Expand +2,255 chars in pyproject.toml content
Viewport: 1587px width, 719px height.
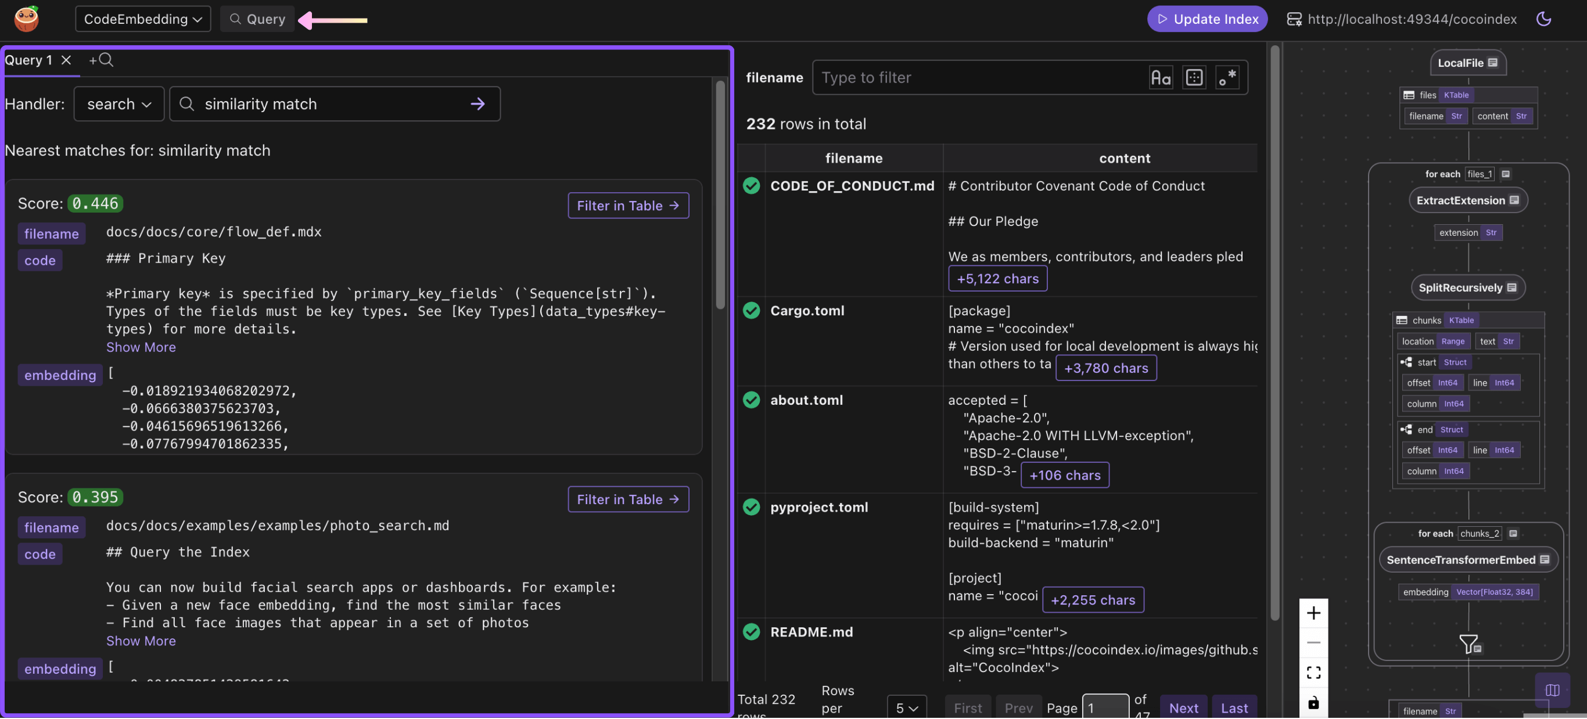coord(1093,601)
